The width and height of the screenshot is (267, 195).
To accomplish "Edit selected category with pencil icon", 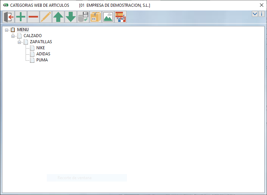I will pos(46,17).
